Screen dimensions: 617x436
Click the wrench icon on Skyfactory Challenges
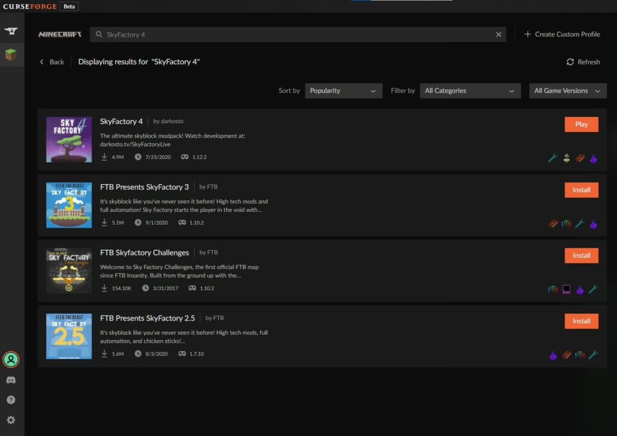pos(594,289)
